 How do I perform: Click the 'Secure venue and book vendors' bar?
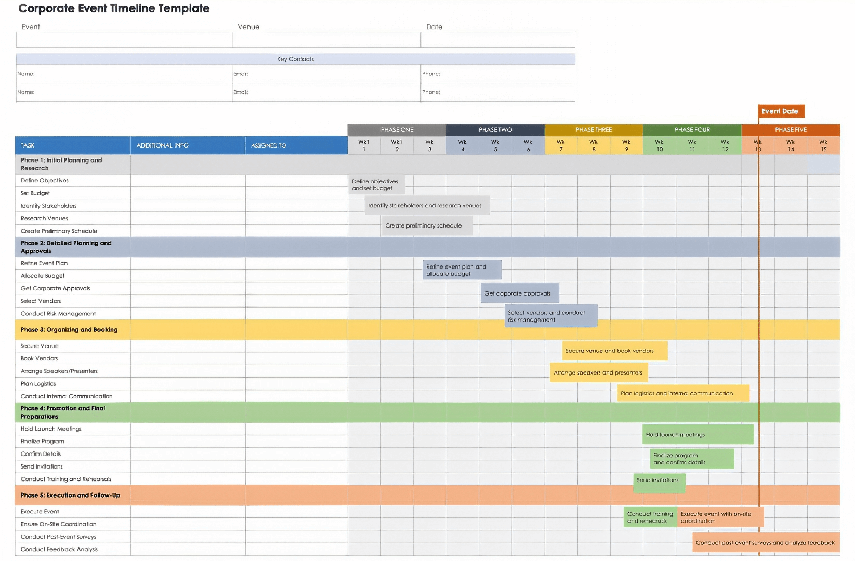point(615,351)
